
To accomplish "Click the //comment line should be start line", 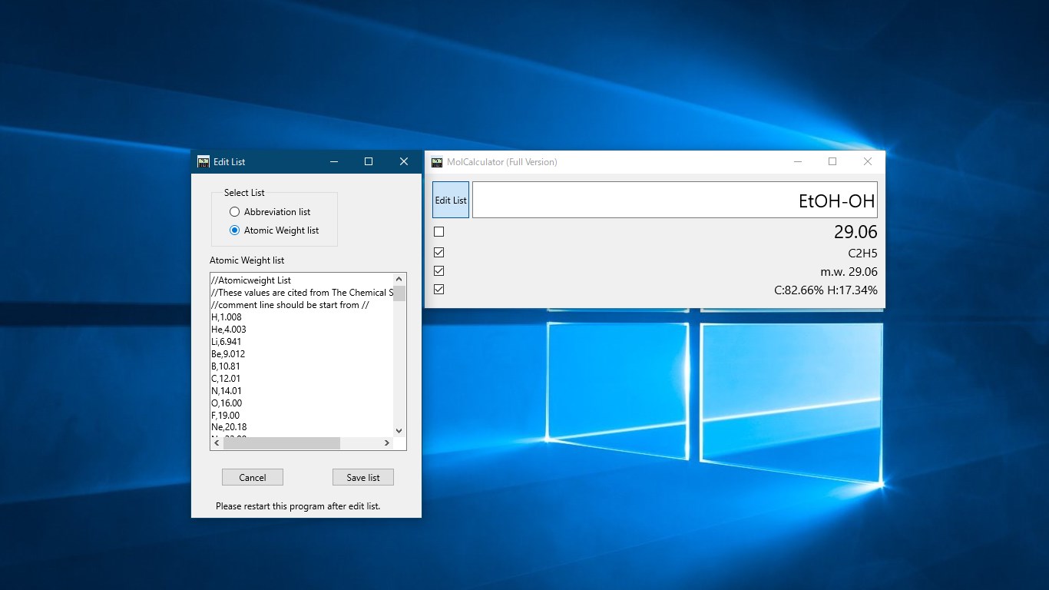I will tap(290, 305).
